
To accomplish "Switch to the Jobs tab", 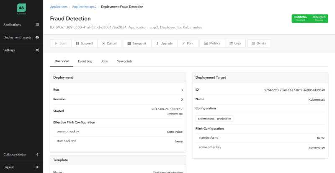I will [x=104, y=61].
